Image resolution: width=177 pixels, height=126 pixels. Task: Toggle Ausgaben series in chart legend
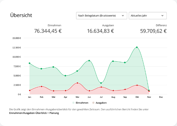[x=99, y=103]
